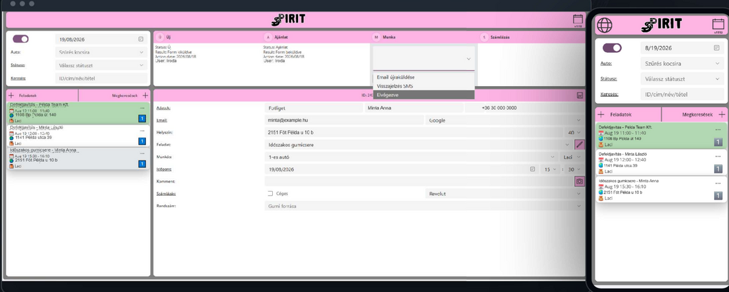
Task: Open the 40 dropdown next to address
Action: [x=574, y=132]
